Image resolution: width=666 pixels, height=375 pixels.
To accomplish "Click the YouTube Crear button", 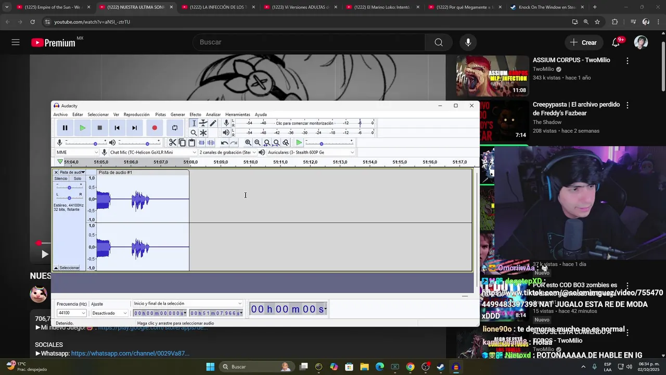I will tap(583, 43).
